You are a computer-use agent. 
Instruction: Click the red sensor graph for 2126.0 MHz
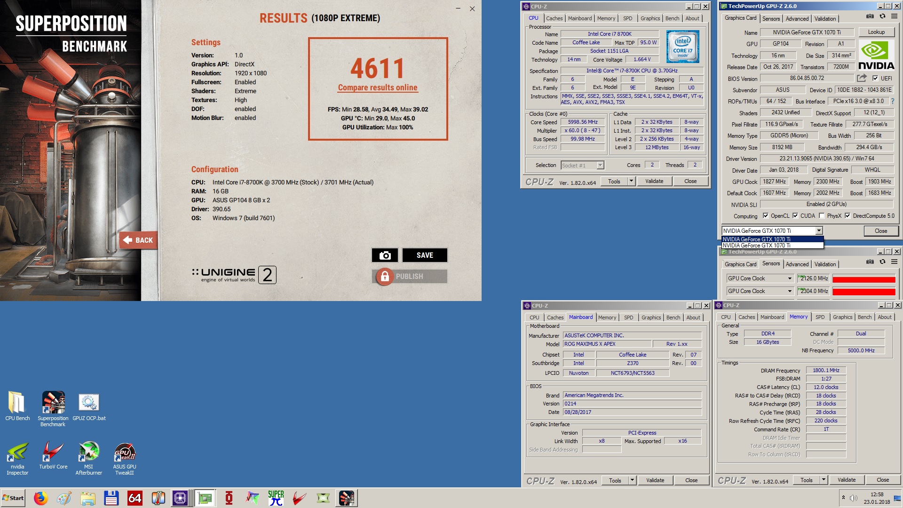pos(864,279)
